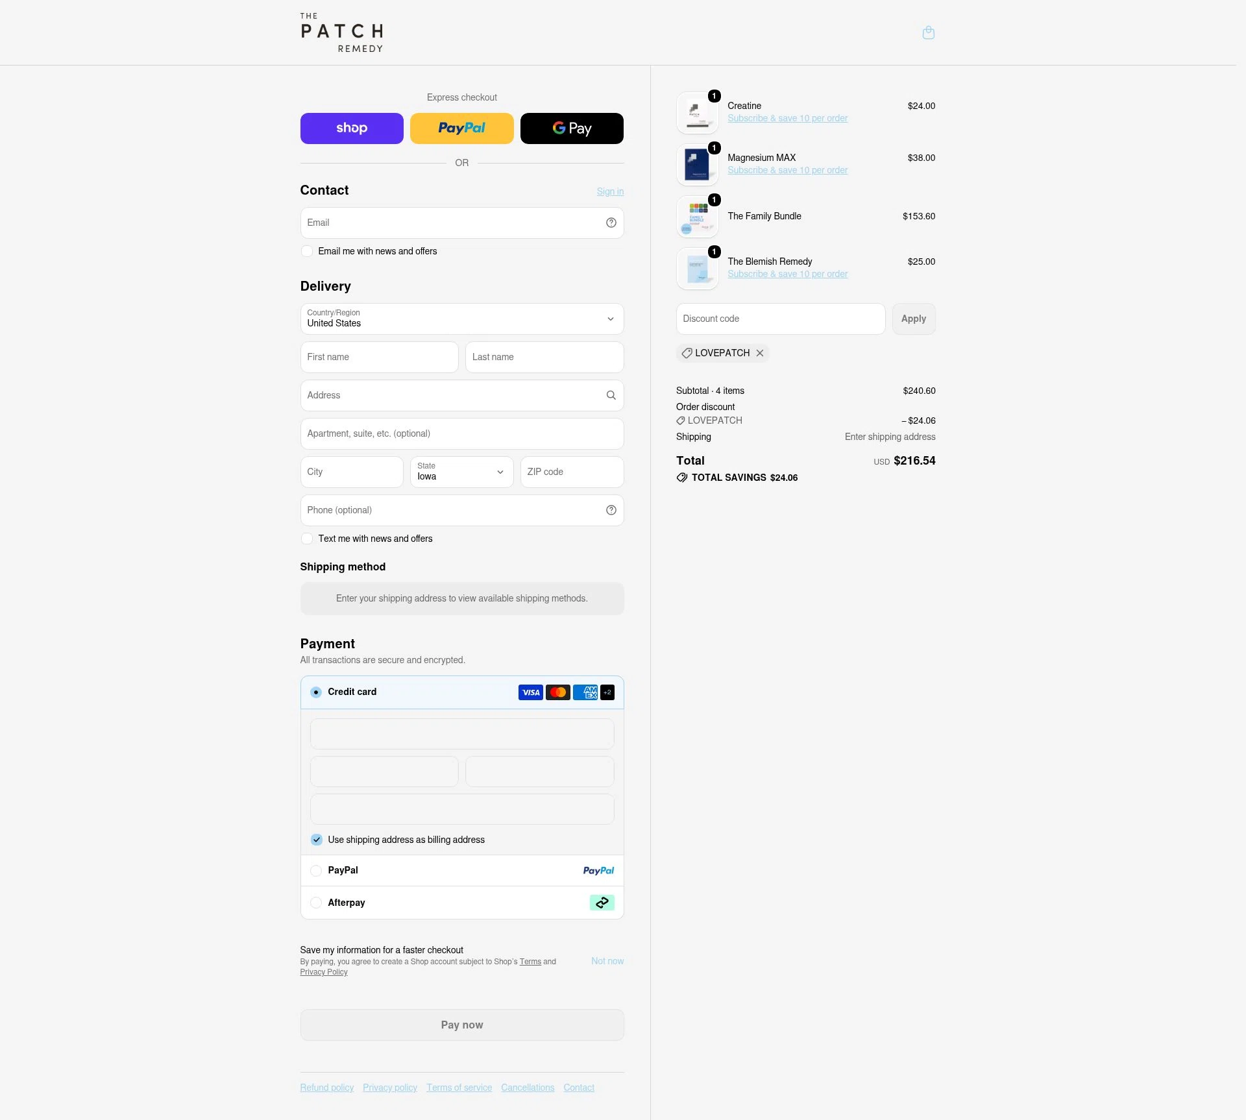Click the Sign in link
This screenshot has height=1120, width=1246.
(610, 191)
